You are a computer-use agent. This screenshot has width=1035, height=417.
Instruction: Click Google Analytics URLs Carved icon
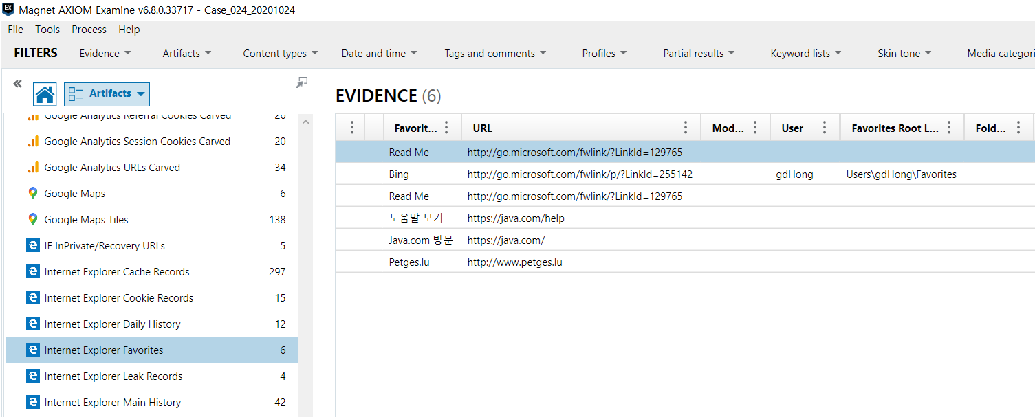[x=32, y=168]
